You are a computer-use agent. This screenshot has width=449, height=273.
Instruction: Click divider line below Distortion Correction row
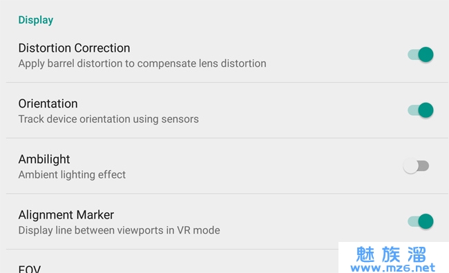pyautogui.click(x=227, y=82)
